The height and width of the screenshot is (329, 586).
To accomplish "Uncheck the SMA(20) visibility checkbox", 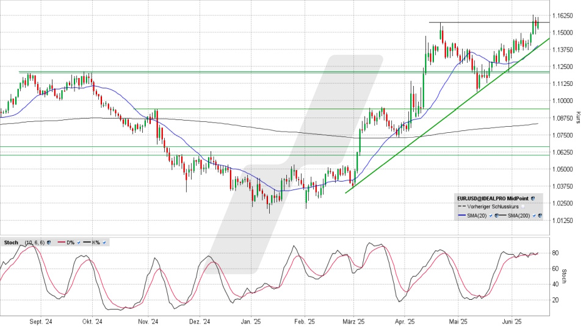I will coord(491,216).
